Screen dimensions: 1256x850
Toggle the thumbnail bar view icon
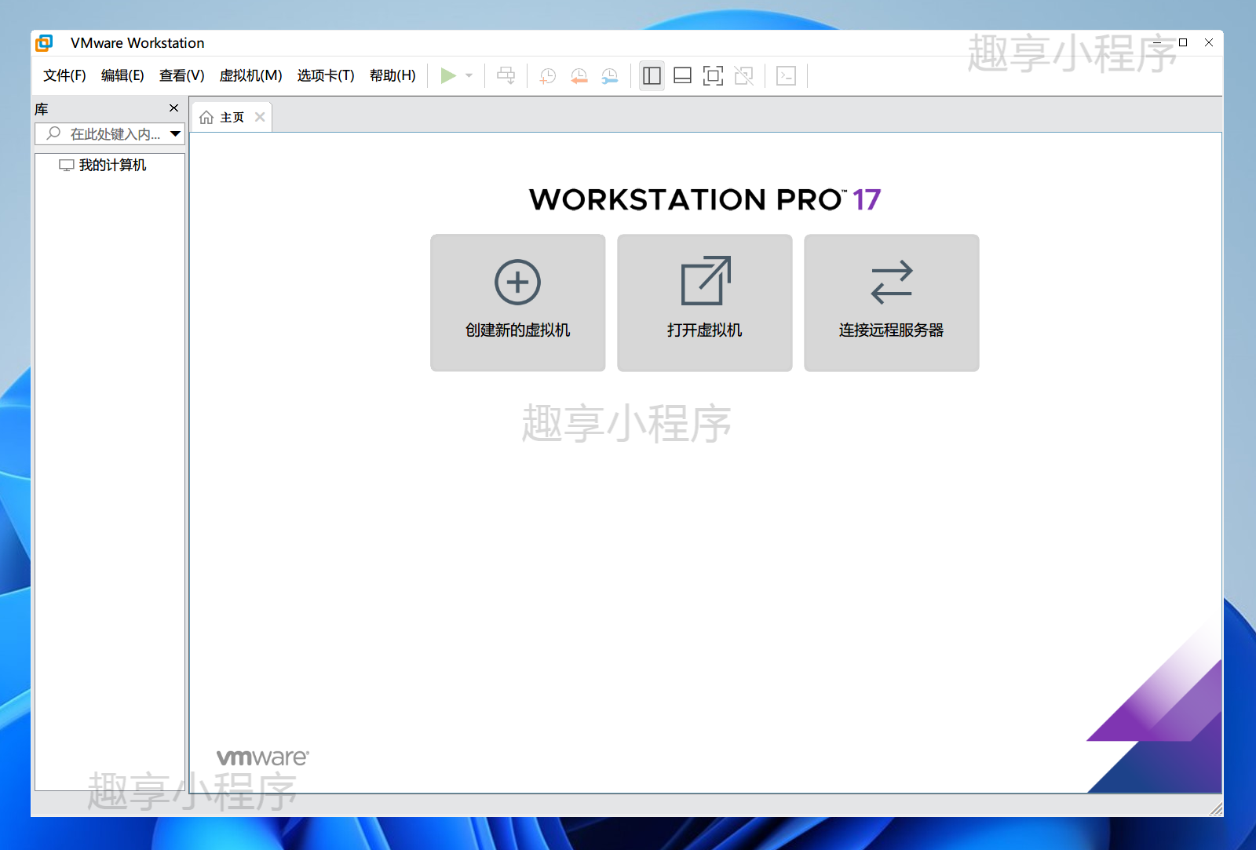682,75
